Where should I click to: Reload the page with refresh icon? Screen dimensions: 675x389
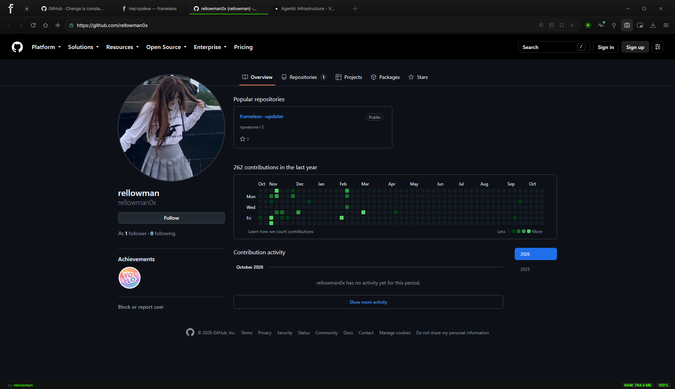[33, 25]
